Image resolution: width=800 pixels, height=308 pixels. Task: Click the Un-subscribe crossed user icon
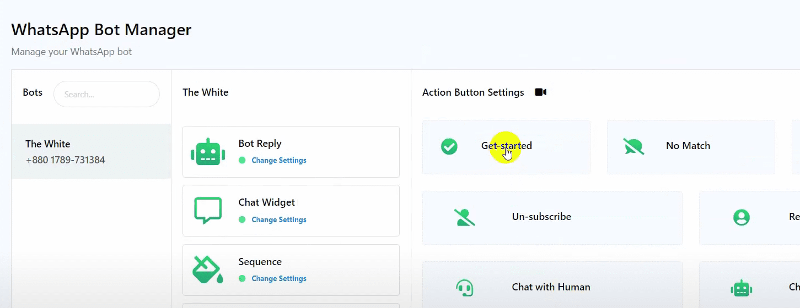[x=464, y=217]
